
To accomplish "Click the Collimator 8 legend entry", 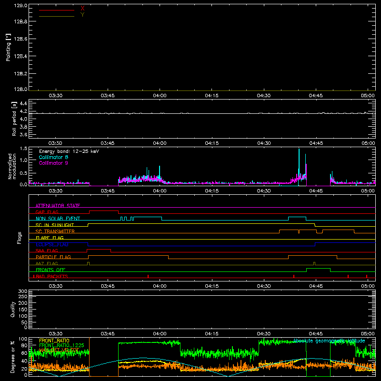I will 53,157.
